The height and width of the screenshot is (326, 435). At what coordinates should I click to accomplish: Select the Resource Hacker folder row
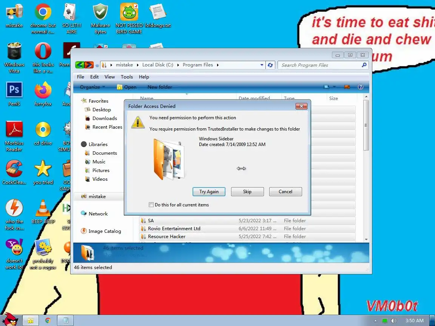pos(247,237)
